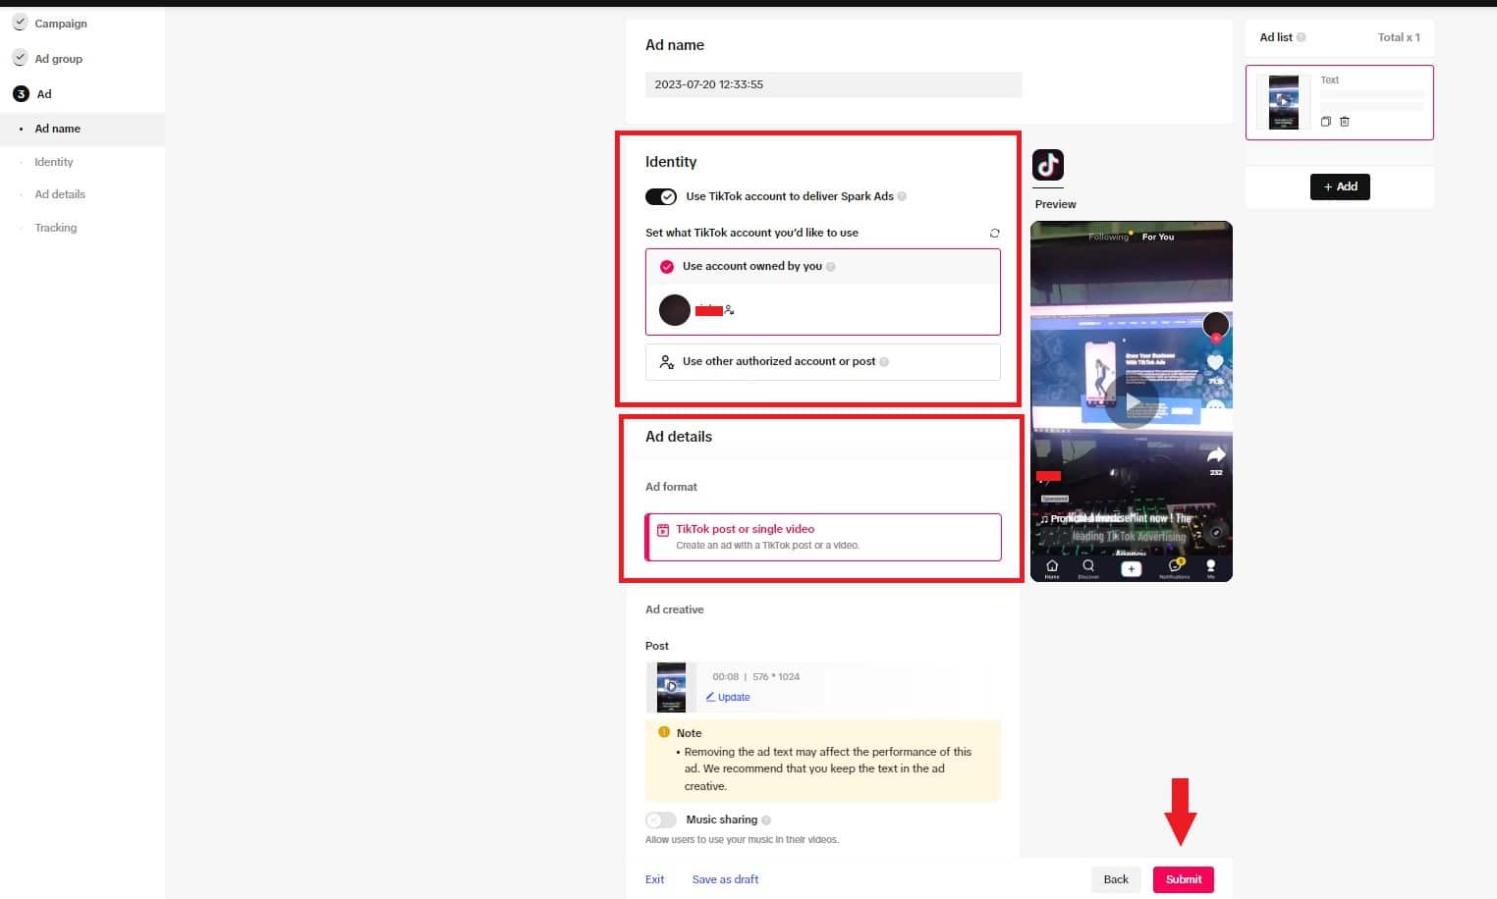Viewport: 1497px width, 899px height.
Task: Click the '576 * 1024' post resolution text
Action: [776, 676]
